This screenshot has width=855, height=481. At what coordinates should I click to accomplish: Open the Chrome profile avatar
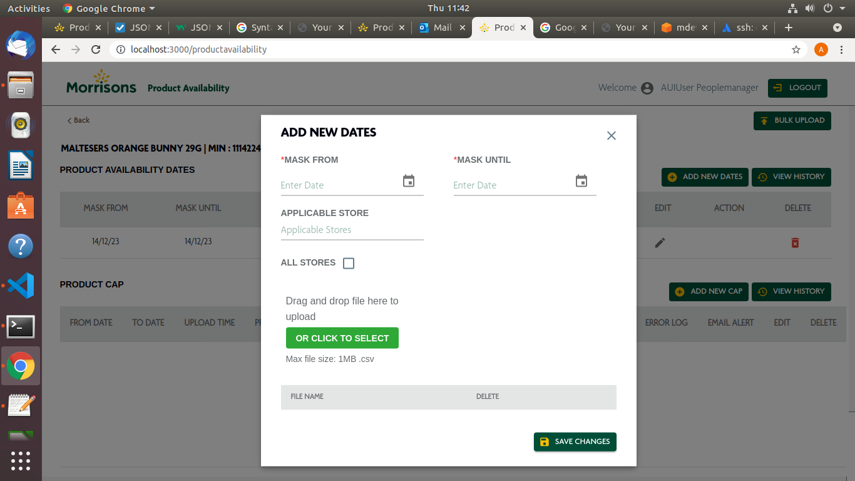point(821,49)
